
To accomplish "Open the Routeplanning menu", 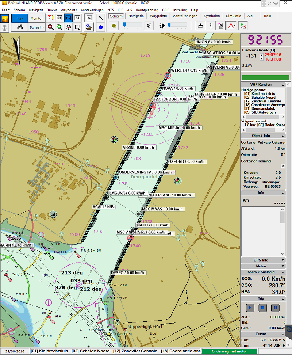I will coord(147,10).
